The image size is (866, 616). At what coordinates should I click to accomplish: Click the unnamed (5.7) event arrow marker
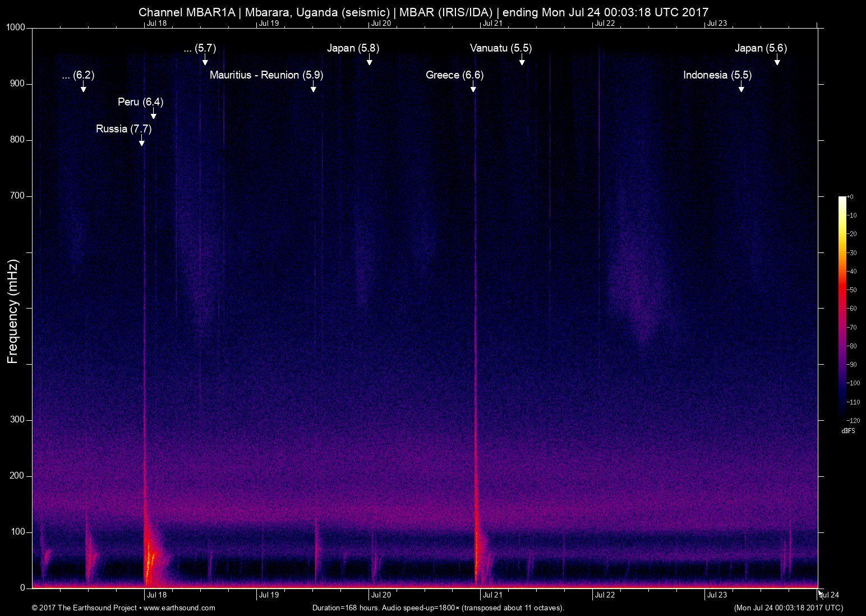[205, 60]
